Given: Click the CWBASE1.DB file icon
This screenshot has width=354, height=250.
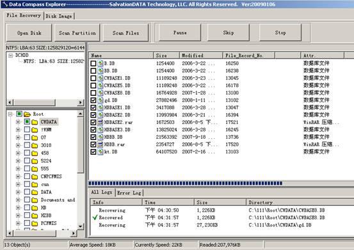Looking at the screenshot, I should pyautogui.click(x=101, y=78).
